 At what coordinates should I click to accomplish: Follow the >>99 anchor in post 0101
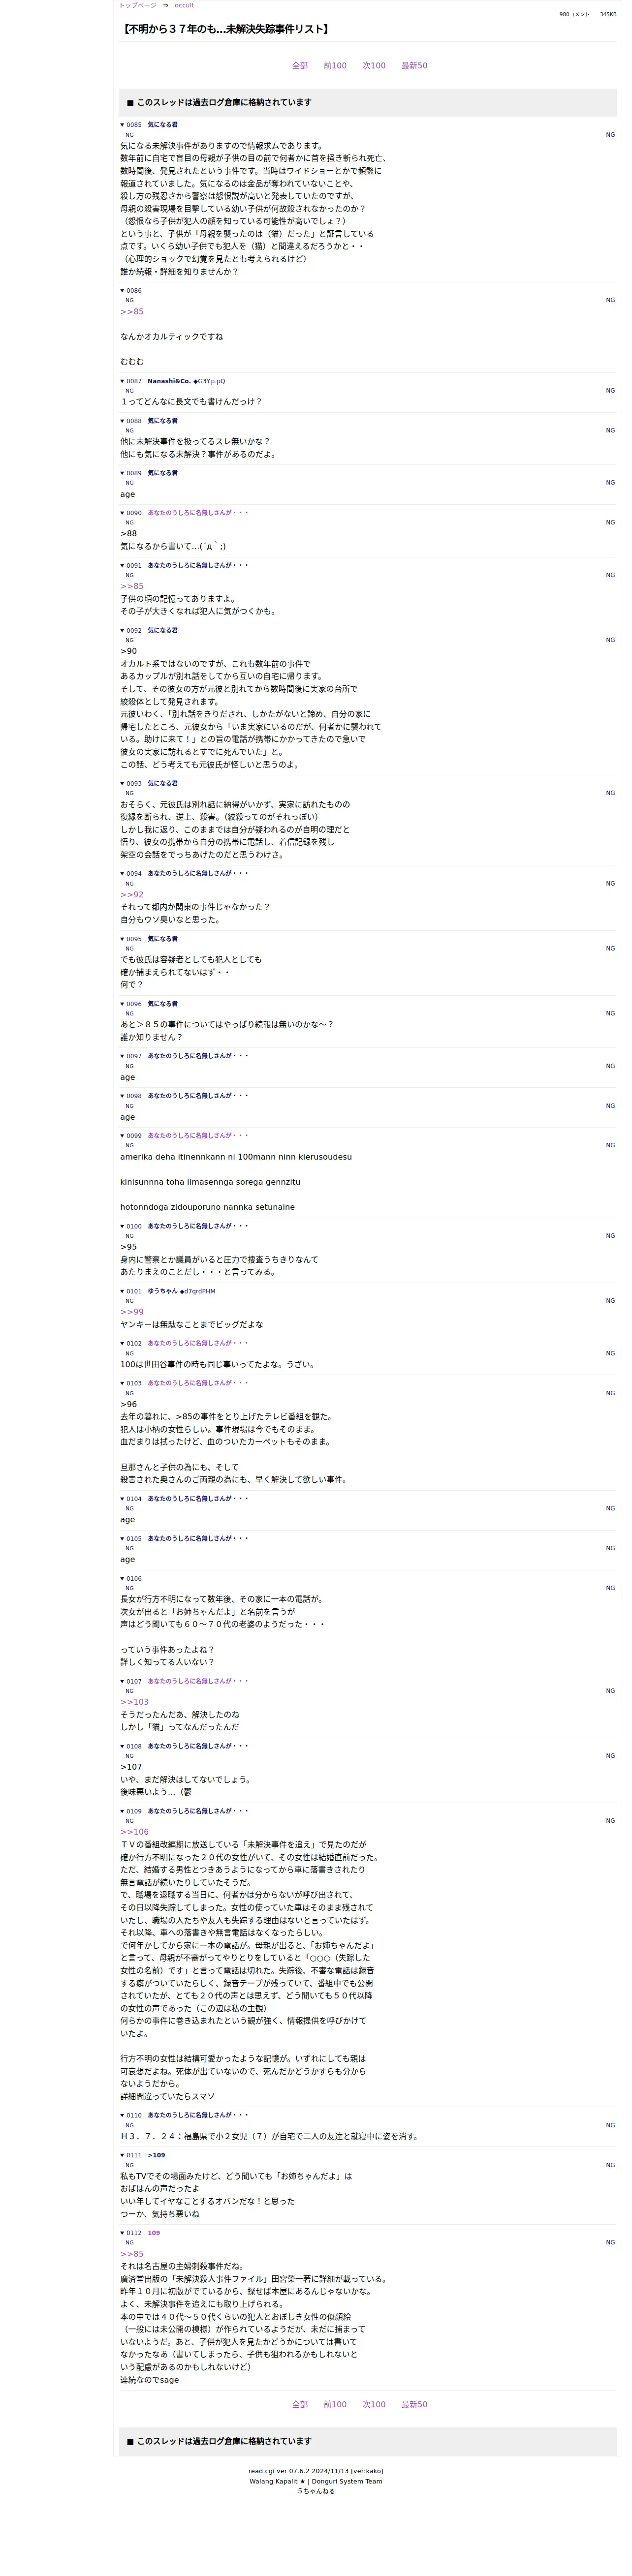[132, 1312]
